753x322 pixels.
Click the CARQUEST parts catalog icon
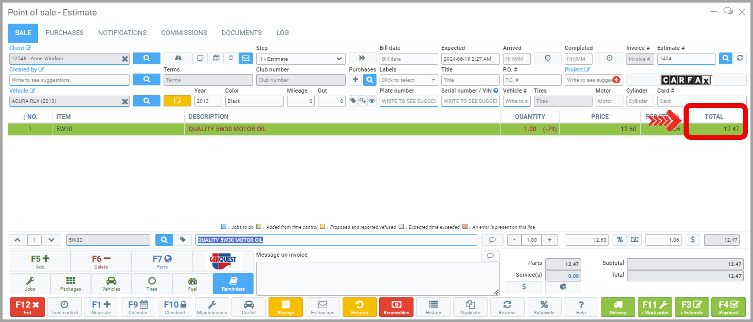[x=223, y=261]
